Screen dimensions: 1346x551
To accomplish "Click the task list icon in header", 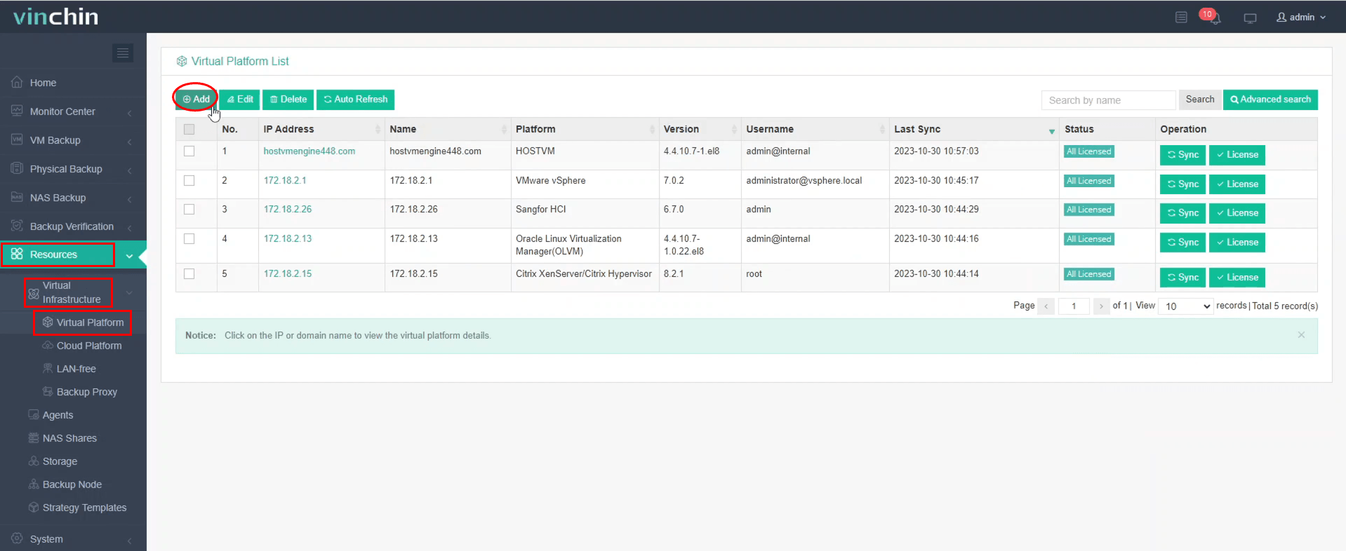I will click(1181, 18).
